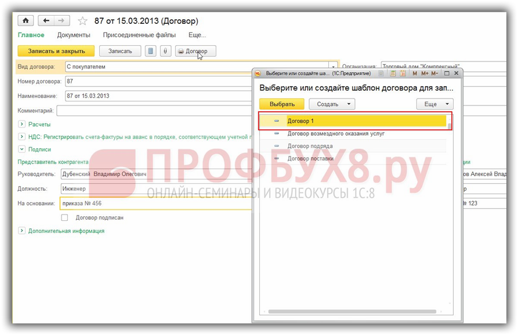Open attached files paperclip icon
This screenshot has width=518, height=335.
click(x=165, y=51)
